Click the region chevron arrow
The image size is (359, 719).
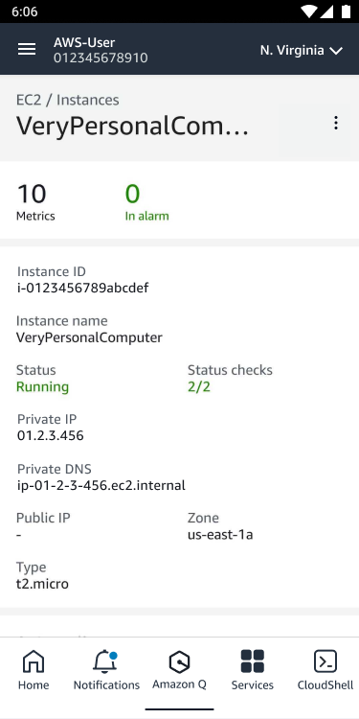point(336,51)
